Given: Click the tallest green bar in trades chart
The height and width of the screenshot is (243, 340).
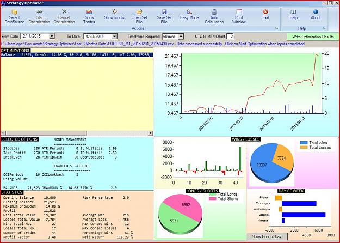Looking at the screenshot, I should click(x=240, y=159).
